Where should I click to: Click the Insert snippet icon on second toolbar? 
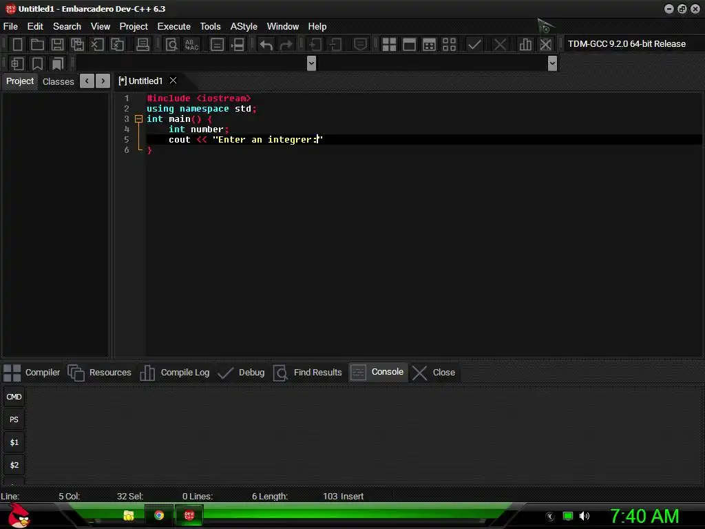tap(17, 63)
